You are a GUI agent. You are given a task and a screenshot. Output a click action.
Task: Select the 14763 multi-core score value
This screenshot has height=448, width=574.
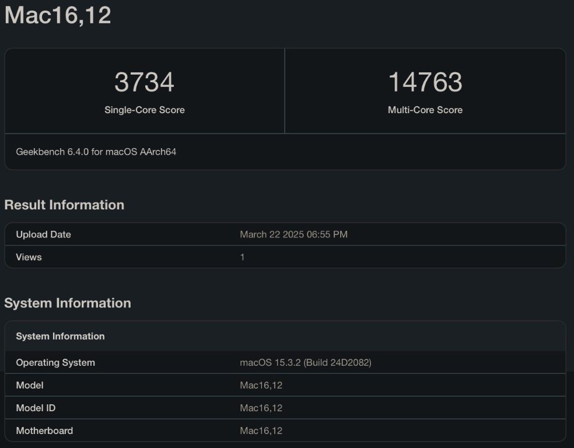coord(425,82)
